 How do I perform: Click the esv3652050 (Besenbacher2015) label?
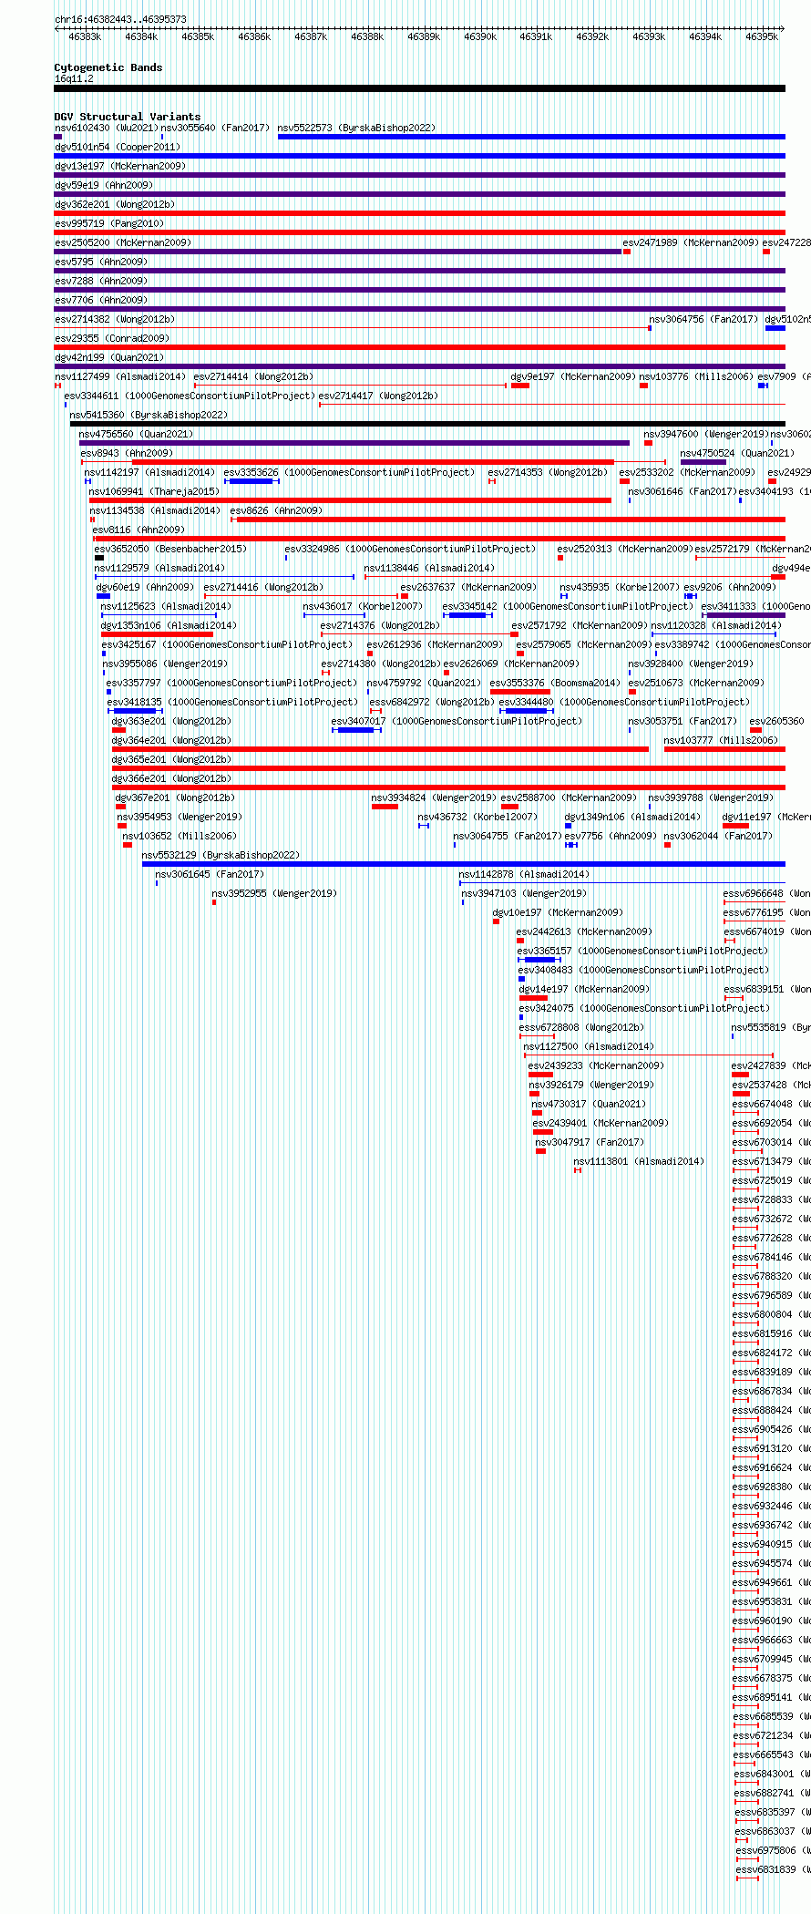tap(170, 549)
